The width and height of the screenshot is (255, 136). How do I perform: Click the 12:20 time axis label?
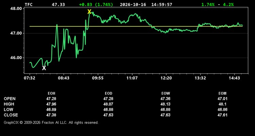(x=166, y=78)
